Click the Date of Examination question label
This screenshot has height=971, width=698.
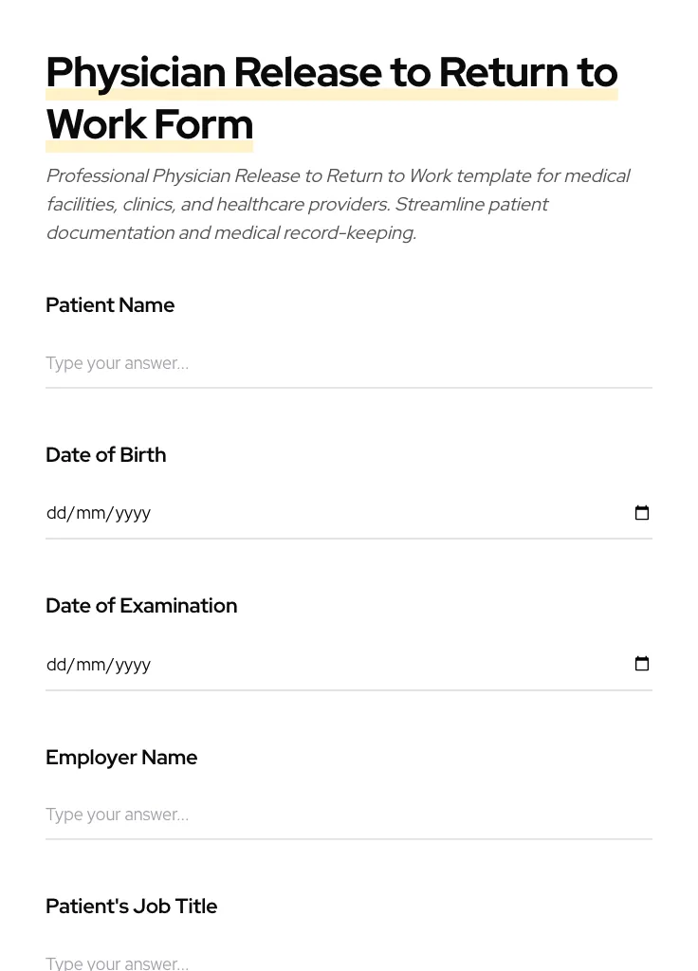(x=141, y=606)
